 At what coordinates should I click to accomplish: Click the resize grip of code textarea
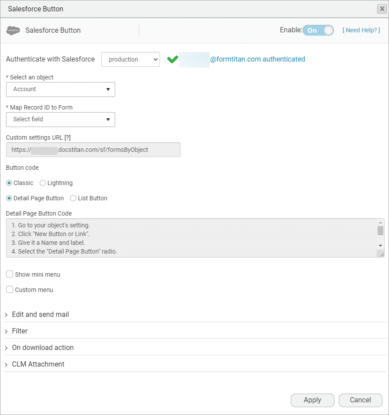tap(382, 254)
